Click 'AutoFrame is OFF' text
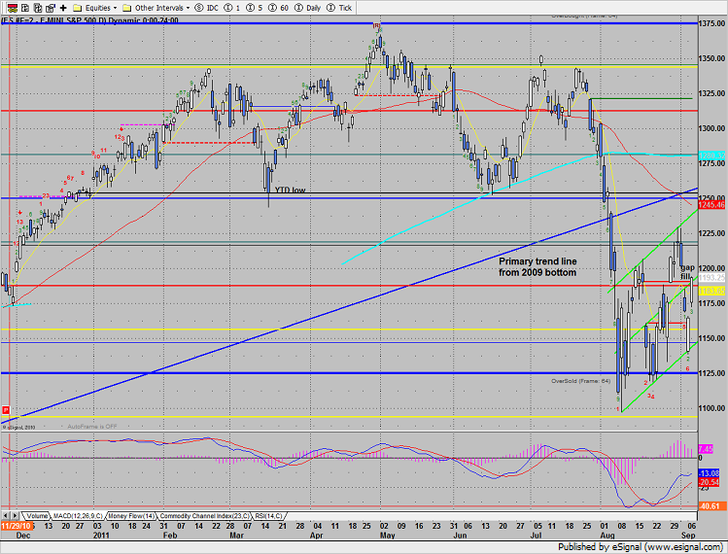This screenshot has width=728, height=554. (x=92, y=427)
